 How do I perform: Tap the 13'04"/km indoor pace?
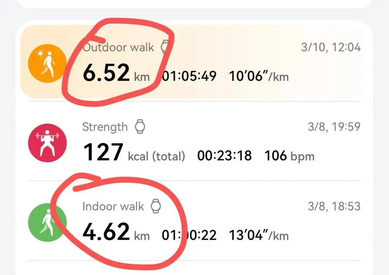259,235
